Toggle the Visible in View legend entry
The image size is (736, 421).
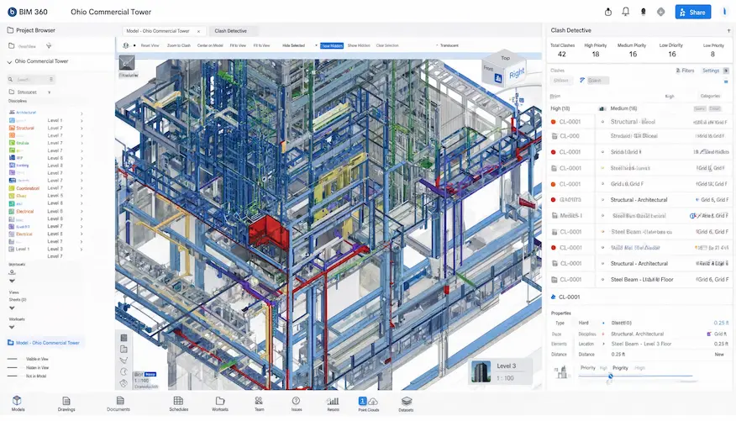[29, 359]
